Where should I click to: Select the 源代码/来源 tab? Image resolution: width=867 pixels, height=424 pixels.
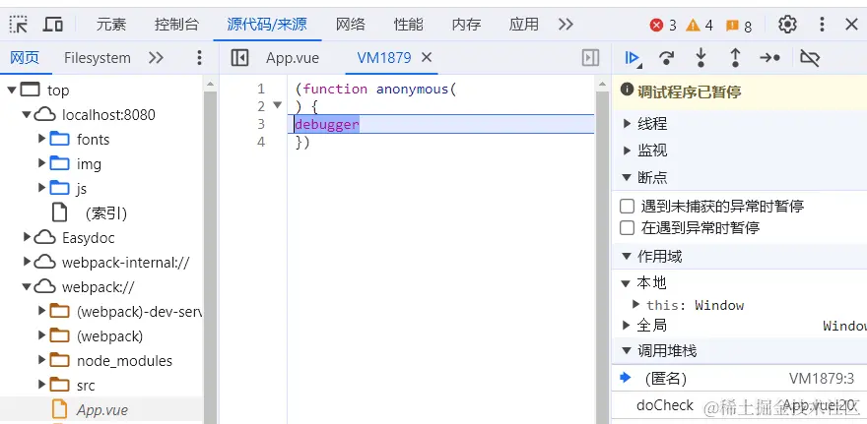coord(267,25)
